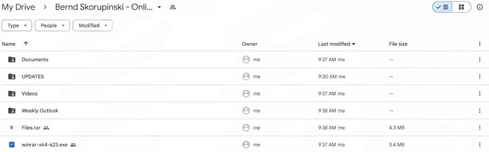Viewport: 489px width, 152px height.
Task: Expand the Bernd Skorupinski folder dropdown arrow
Action: pyautogui.click(x=160, y=7)
